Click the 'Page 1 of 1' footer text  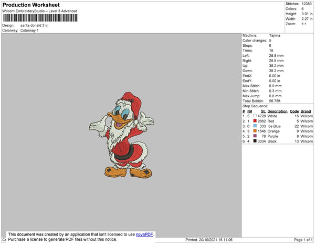(x=303, y=240)
